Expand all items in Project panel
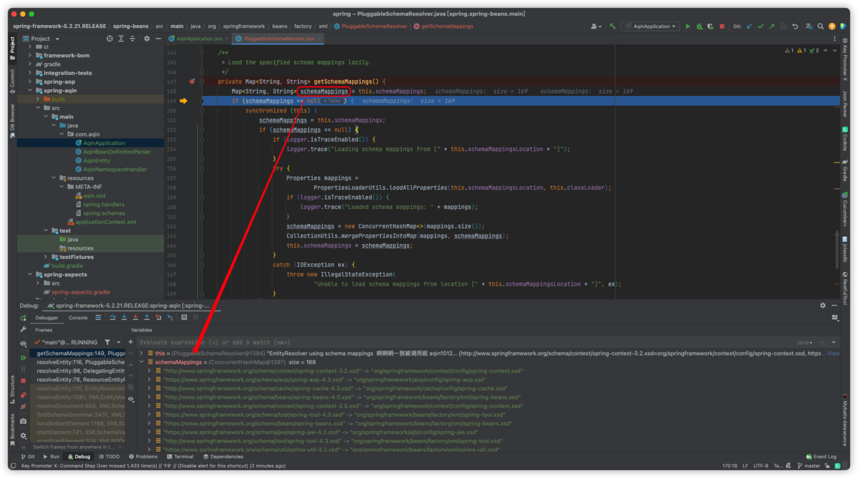 click(x=121, y=39)
